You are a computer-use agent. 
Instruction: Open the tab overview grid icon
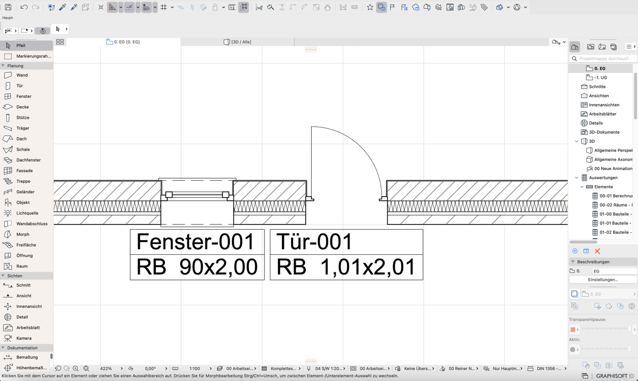pos(60,42)
